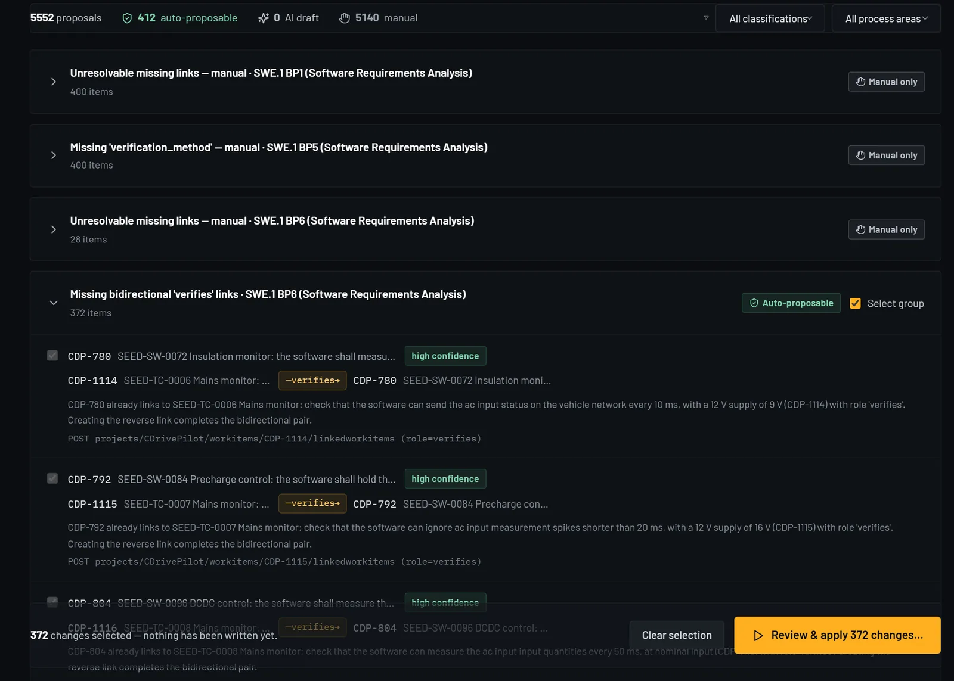Image resolution: width=954 pixels, height=681 pixels.
Task: Click the POST path for CDP-1115 linkedworkitems
Action: [274, 562]
